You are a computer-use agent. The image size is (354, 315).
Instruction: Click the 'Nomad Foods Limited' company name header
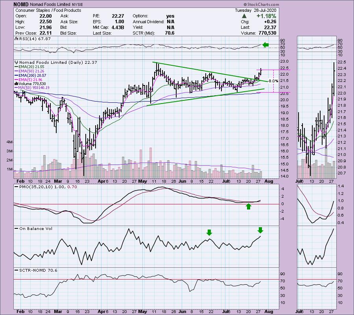pyautogui.click(x=50, y=4)
